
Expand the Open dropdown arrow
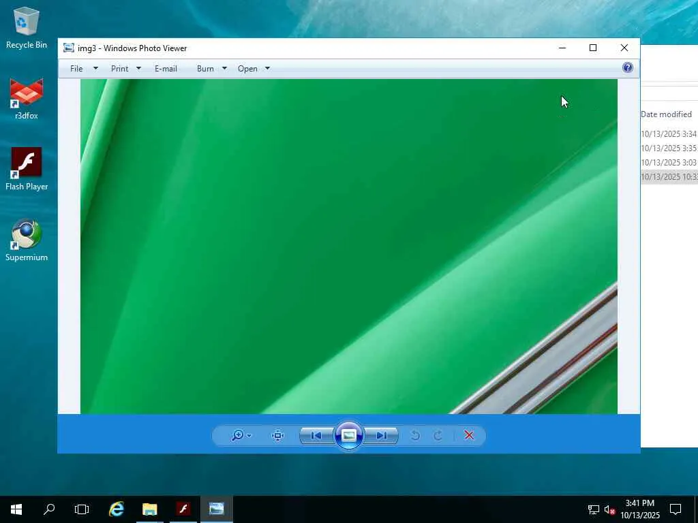[x=267, y=69]
